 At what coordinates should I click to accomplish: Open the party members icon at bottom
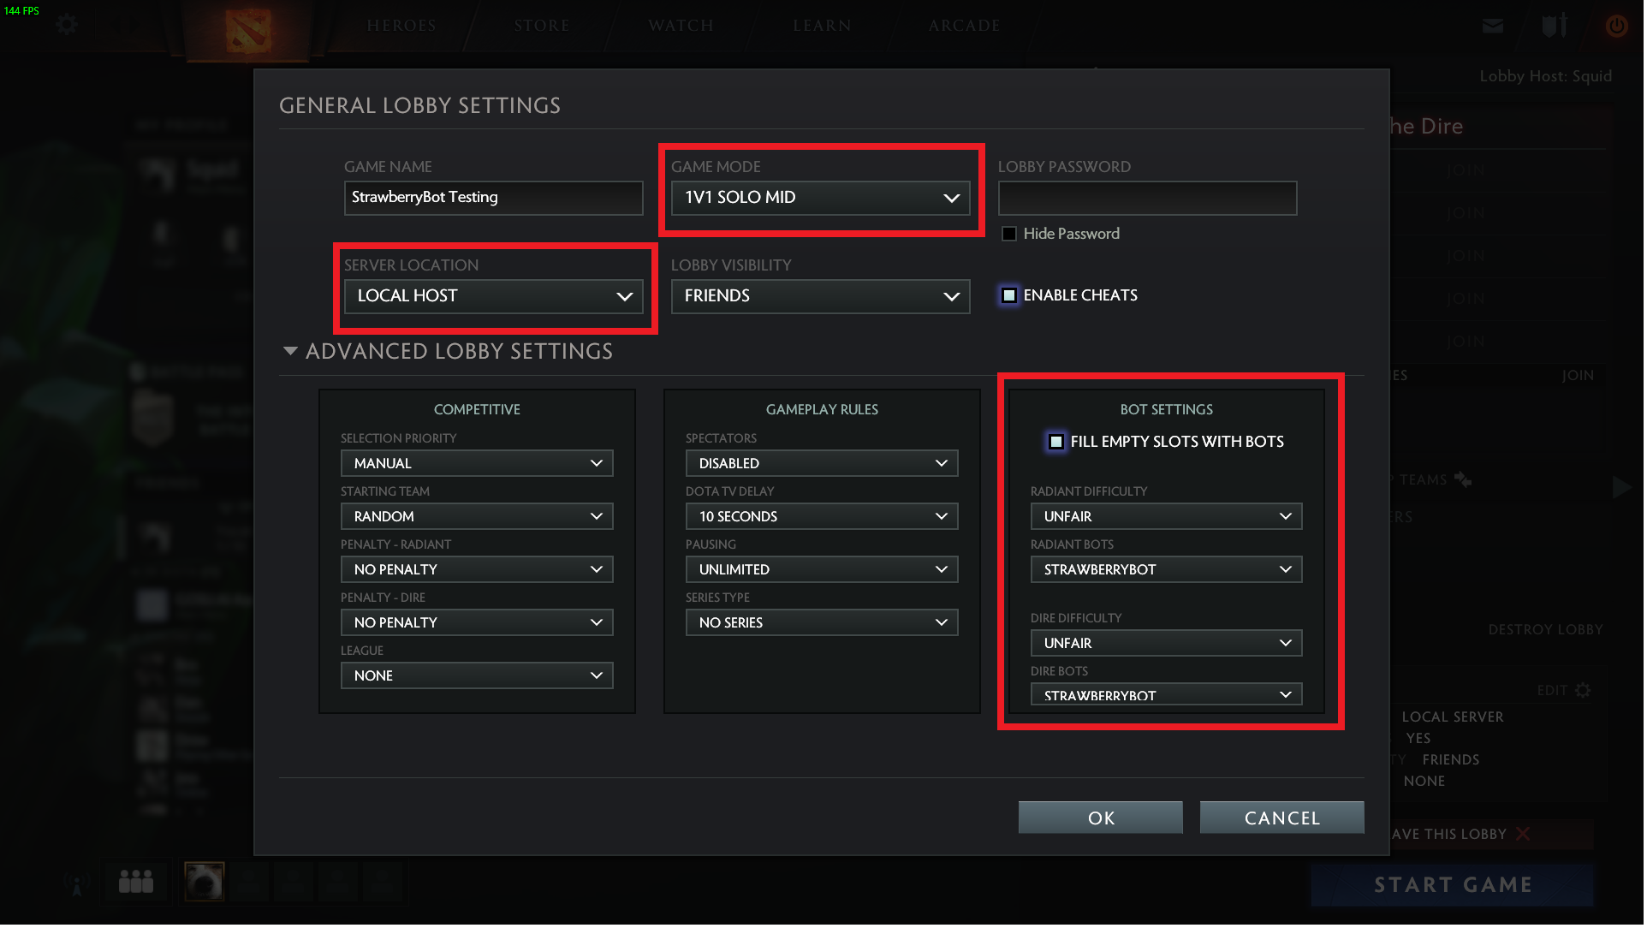click(136, 883)
